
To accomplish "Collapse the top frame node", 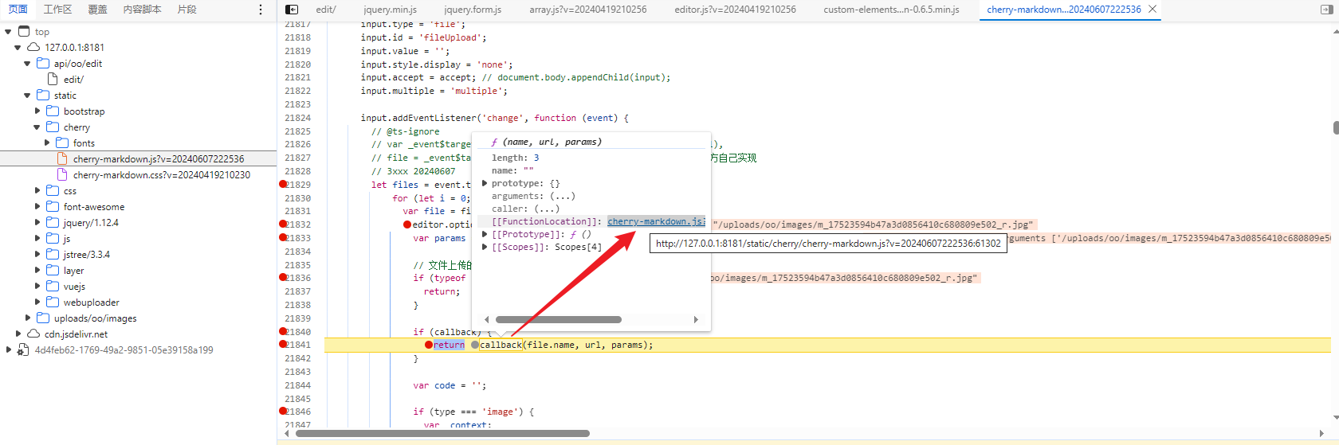I will point(8,32).
